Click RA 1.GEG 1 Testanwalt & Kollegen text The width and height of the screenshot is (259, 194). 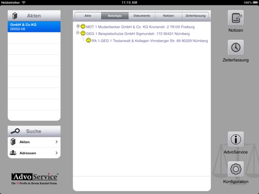point(149,41)
